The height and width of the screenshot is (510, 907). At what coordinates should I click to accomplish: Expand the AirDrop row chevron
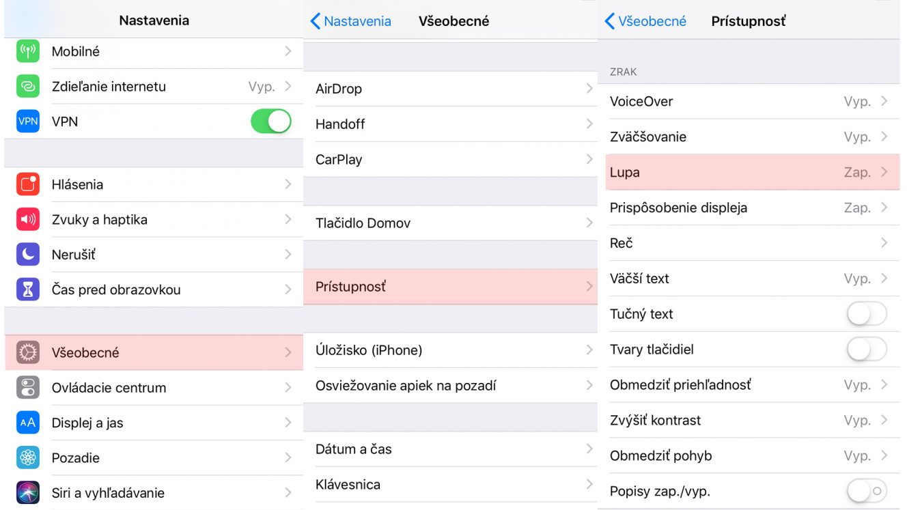(x=589, y=89)
